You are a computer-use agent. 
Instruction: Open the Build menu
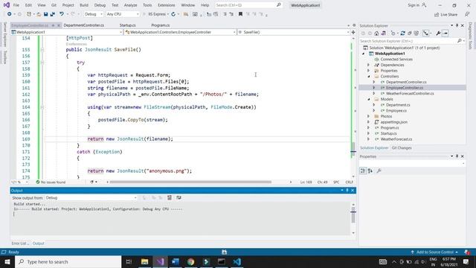(84, 5)
